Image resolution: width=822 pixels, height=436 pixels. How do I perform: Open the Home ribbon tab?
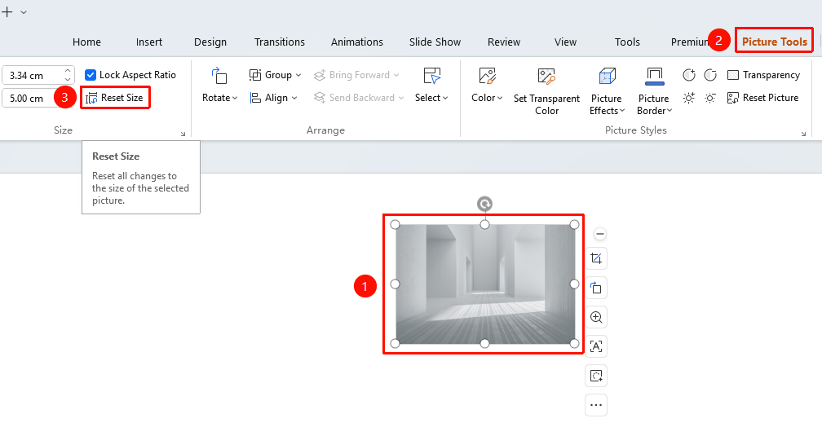(86, 42)
